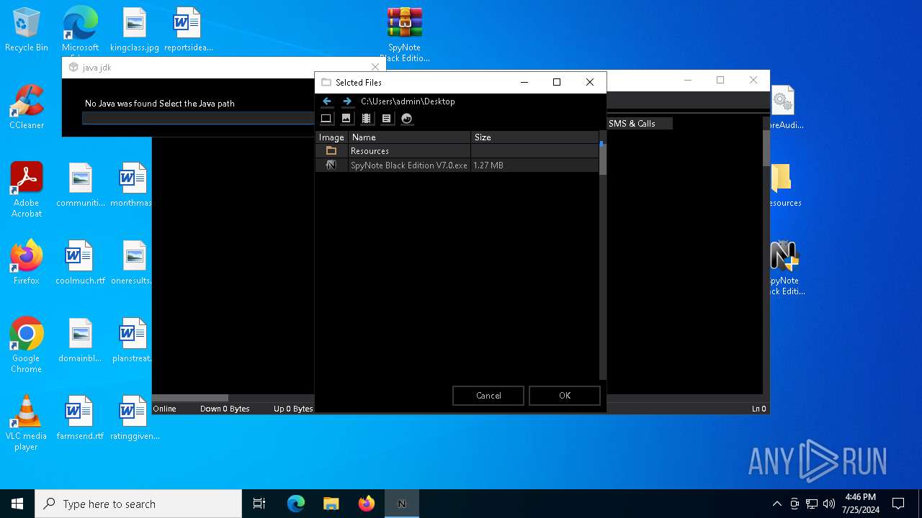Open the Recycle Bin desktop icon
Viewport: 922px width, 518px height.
tap(27, 29)
